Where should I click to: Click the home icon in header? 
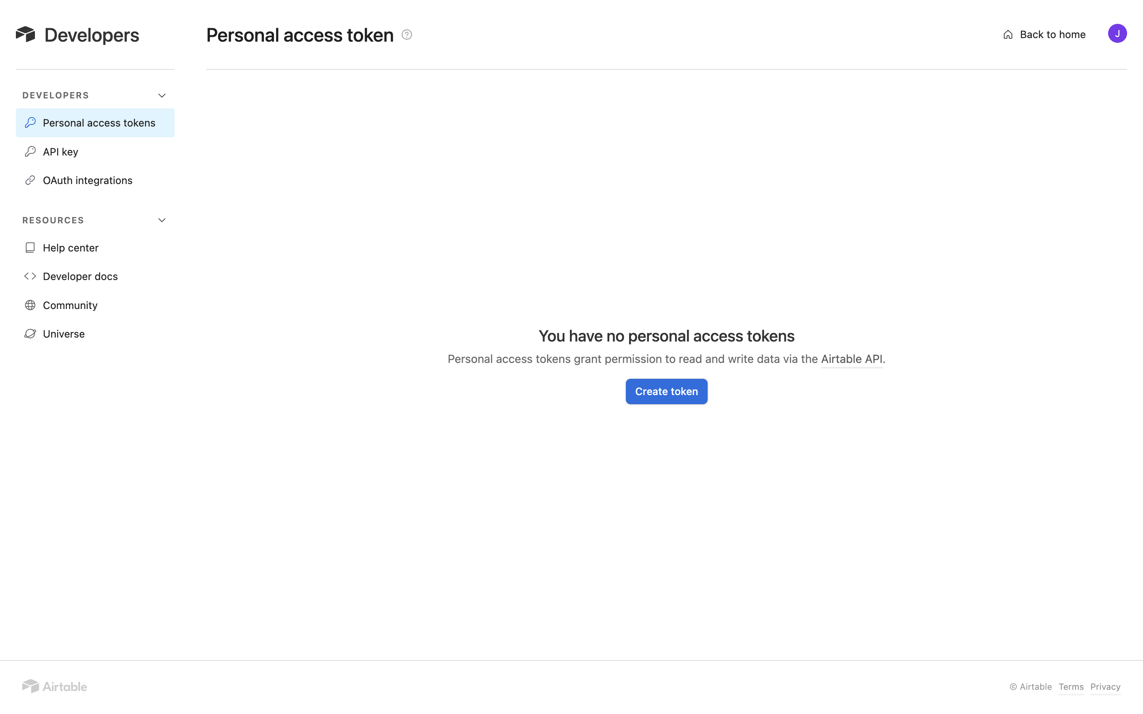pos(1008,35)
